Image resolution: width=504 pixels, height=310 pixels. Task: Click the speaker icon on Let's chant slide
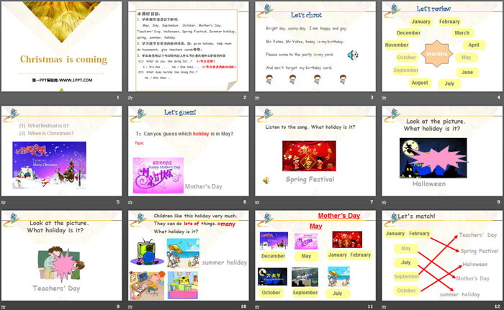(351, 55)
